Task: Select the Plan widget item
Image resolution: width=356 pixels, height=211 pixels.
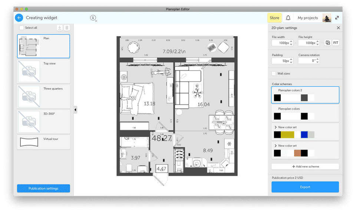Action: [44, 46]
